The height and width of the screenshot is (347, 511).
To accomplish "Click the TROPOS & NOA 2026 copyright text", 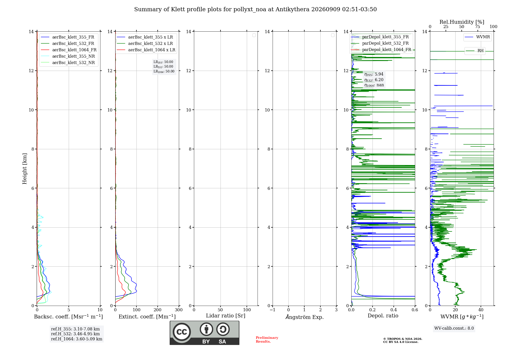I will pos(403,339).
